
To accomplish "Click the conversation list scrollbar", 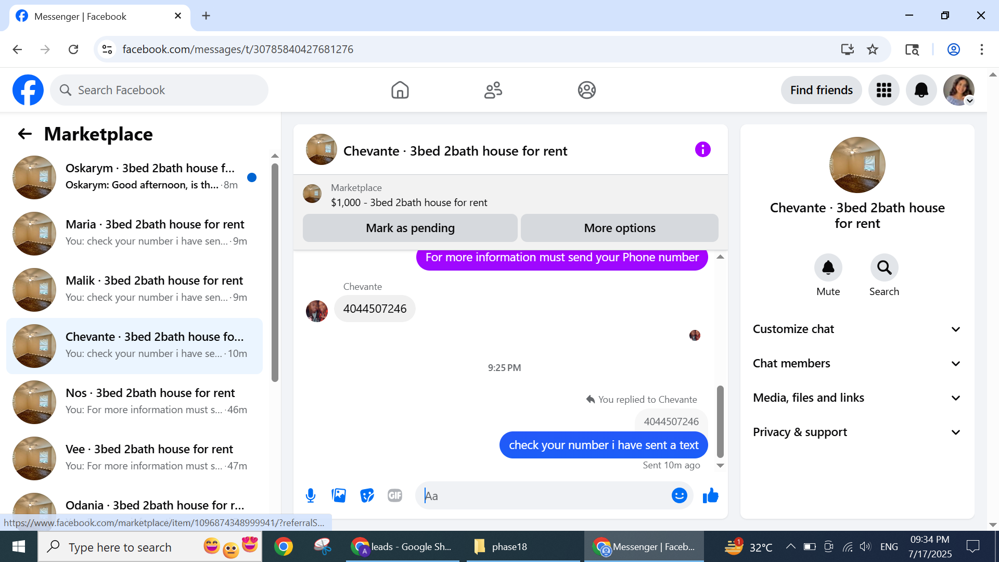I will pyautogui.click(x=275, y=273).
